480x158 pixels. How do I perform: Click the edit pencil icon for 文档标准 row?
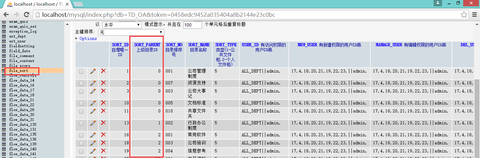pos(93,103)
